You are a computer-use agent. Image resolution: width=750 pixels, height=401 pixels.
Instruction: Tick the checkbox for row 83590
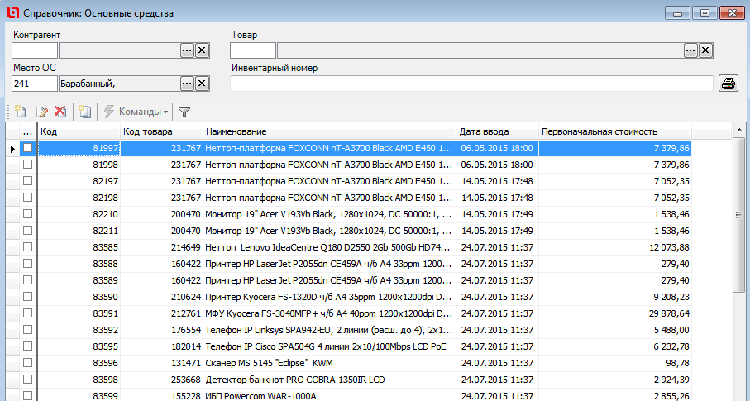[x=28, y=297]
